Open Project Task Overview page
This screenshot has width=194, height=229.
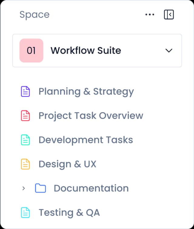91,116
